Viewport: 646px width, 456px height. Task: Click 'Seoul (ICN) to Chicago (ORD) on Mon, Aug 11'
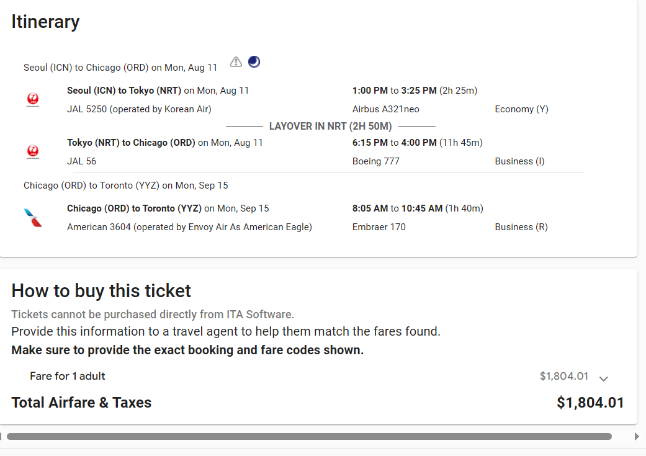point(120,68)
